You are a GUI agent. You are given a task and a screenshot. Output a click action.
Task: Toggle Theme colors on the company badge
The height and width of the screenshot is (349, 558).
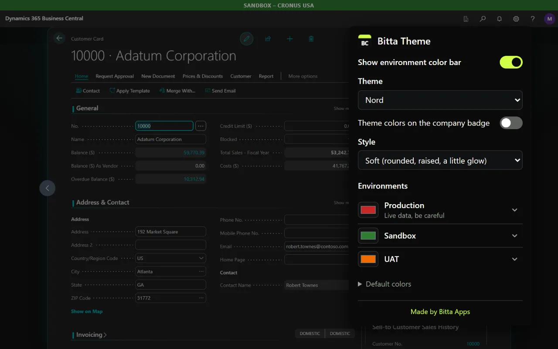(511, 123)
